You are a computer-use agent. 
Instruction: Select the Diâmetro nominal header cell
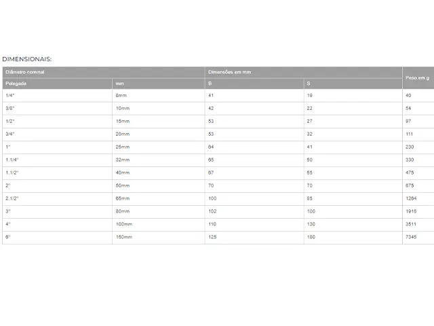point(104,72)
